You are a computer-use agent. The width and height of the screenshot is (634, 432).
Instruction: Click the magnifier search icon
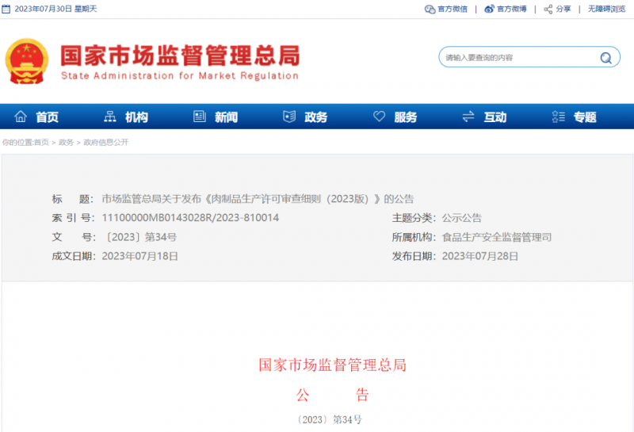pyautogui.click(x=606, y=58)
